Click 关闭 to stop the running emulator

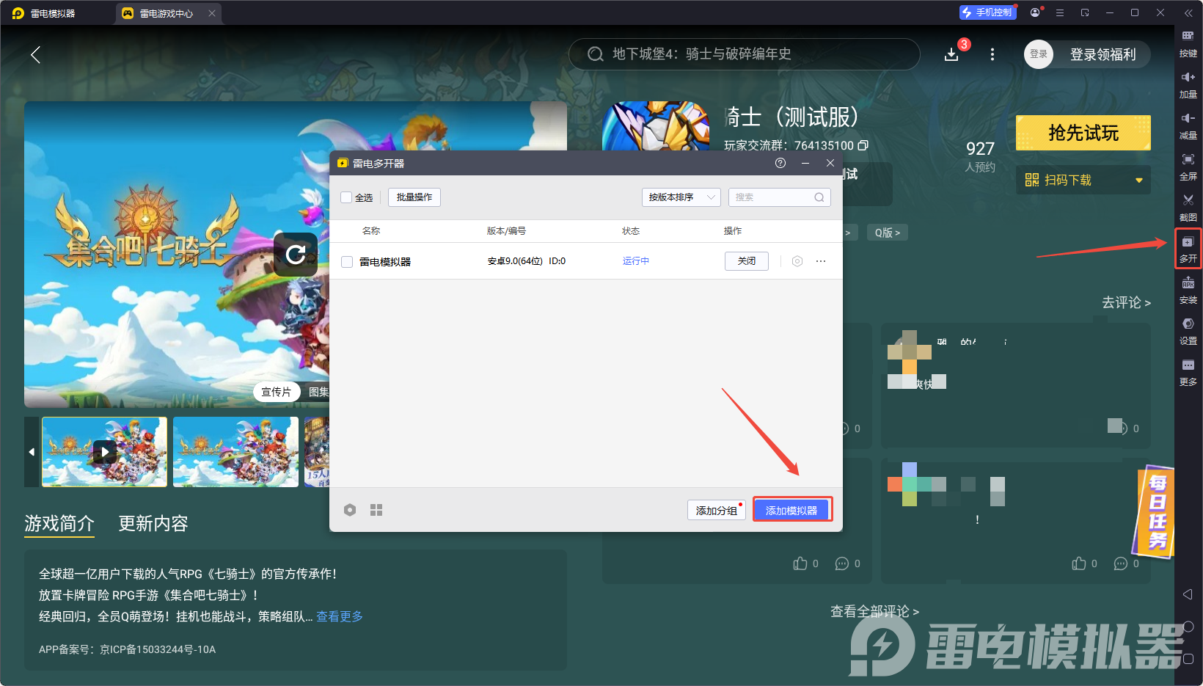click(747, 261)
